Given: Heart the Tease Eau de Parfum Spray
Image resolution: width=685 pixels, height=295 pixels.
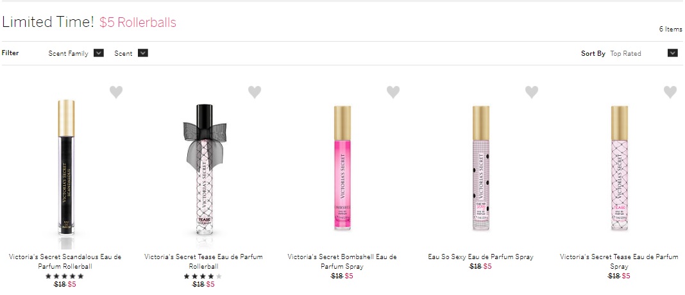Looking at the screenshot, I should (670, 92).
